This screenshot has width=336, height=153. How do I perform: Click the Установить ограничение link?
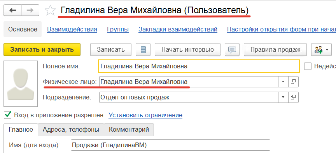145,115
